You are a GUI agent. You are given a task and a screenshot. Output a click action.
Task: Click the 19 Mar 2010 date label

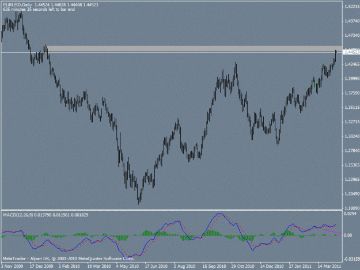pos(99,266)
